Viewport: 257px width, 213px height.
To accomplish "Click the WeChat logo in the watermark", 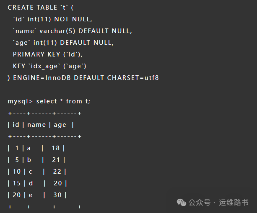I will pyautogui.click(x=181, y=202).
